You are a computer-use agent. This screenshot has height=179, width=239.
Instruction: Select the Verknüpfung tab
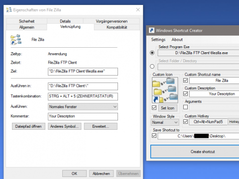[x=70, y=27]
